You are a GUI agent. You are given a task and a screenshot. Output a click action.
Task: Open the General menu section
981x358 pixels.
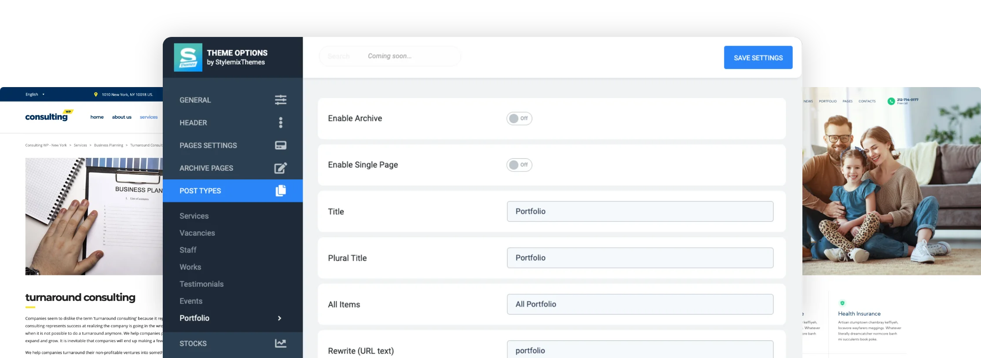(x=233, y=100)
